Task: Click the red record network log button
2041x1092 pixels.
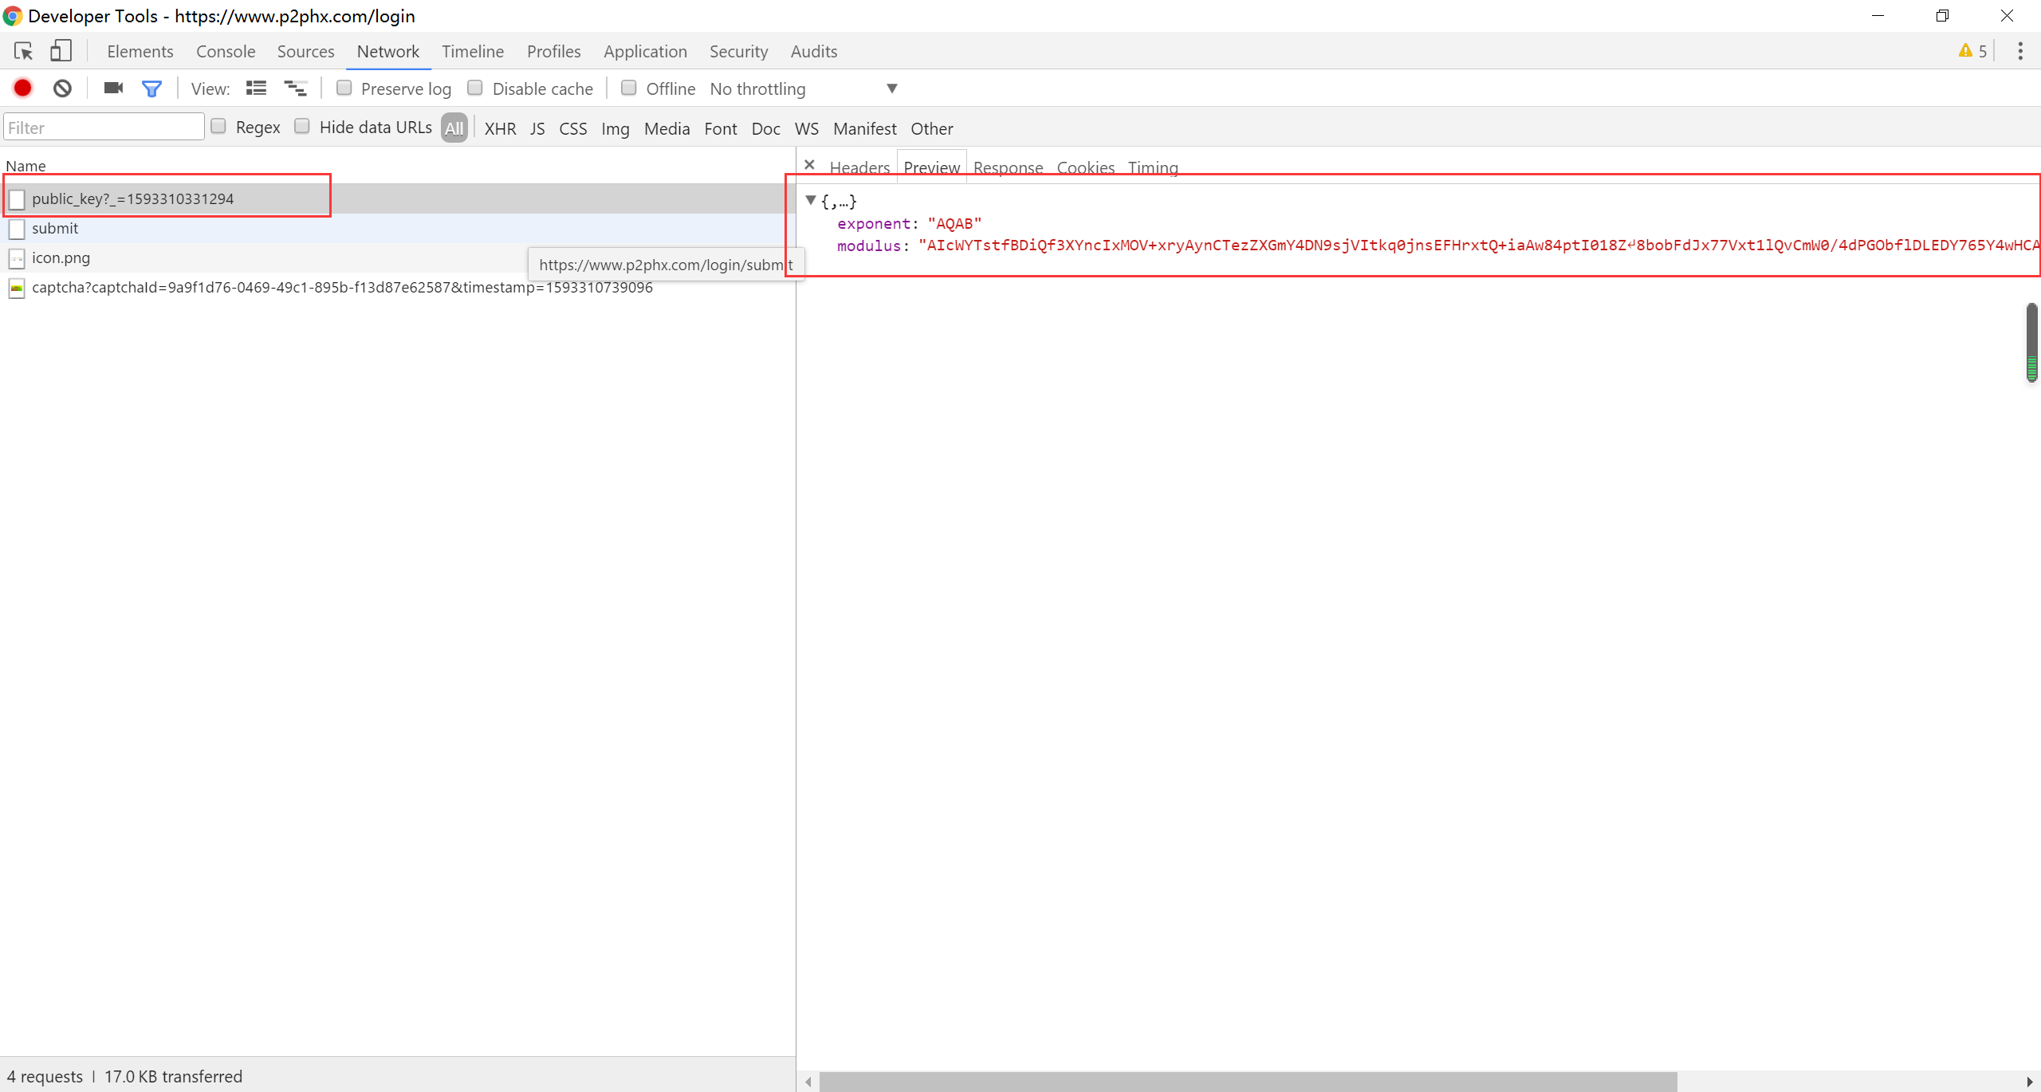Action: (23, 88)
